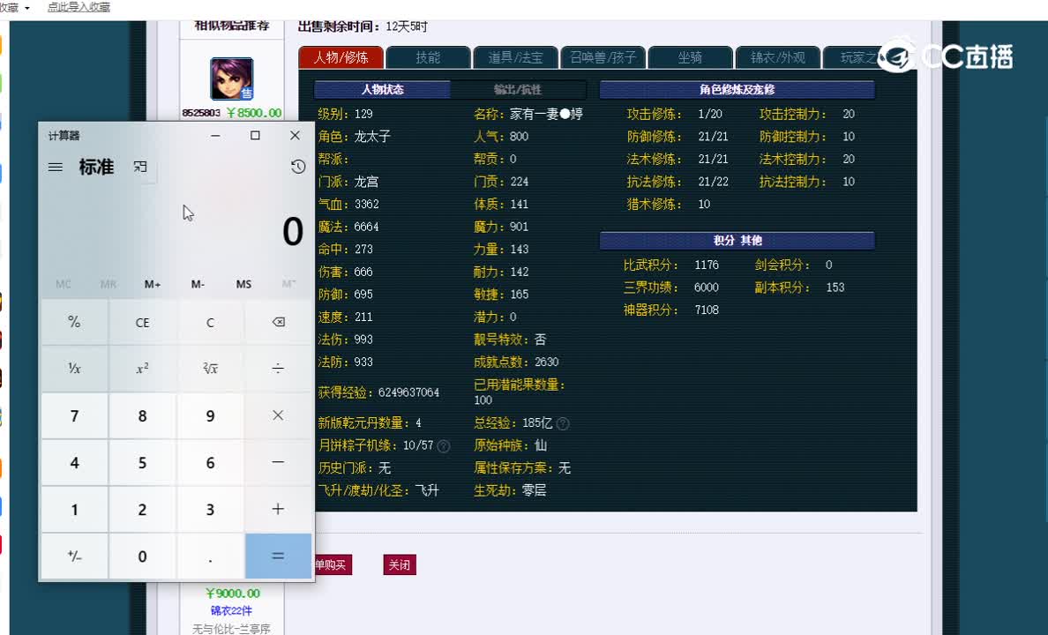Switch to the 坐骑 tab
1048x635 pixels.
pos(690,57)
